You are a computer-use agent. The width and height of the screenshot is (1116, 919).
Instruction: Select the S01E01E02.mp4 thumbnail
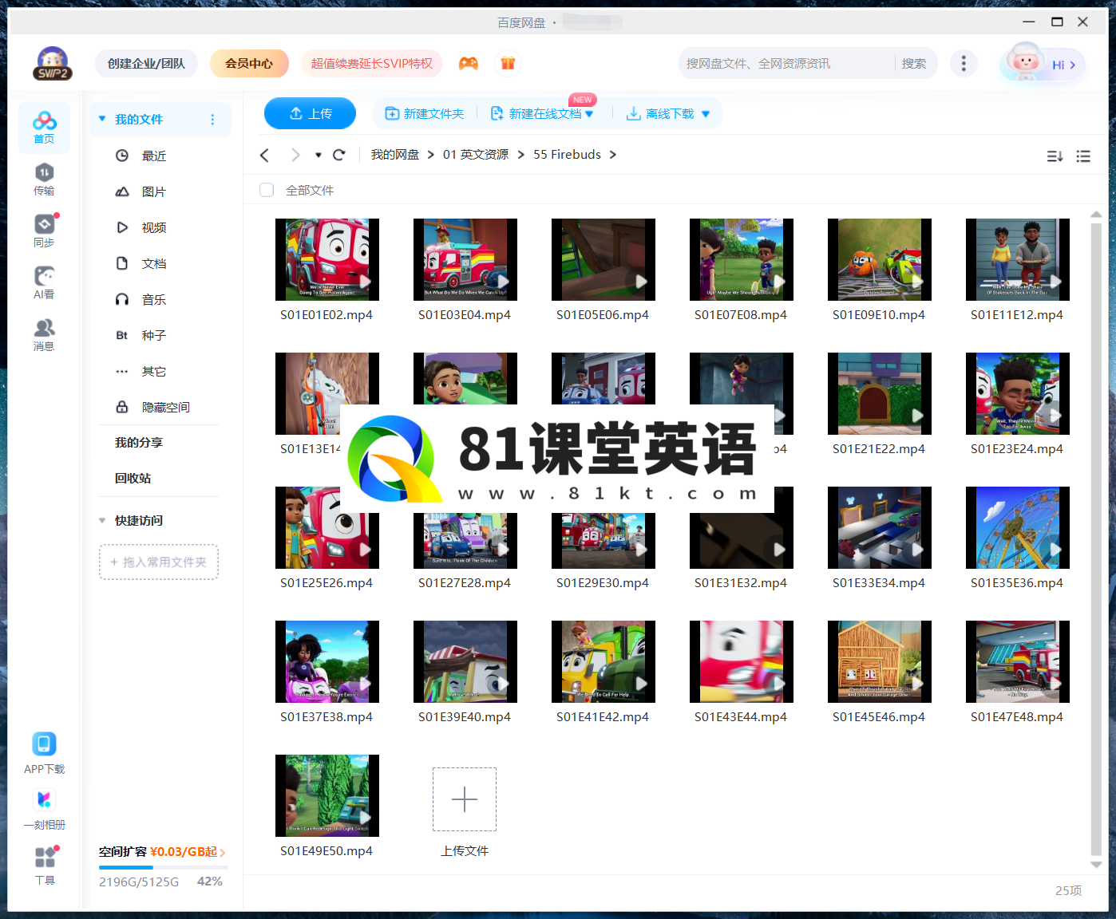tap(327, 259)
